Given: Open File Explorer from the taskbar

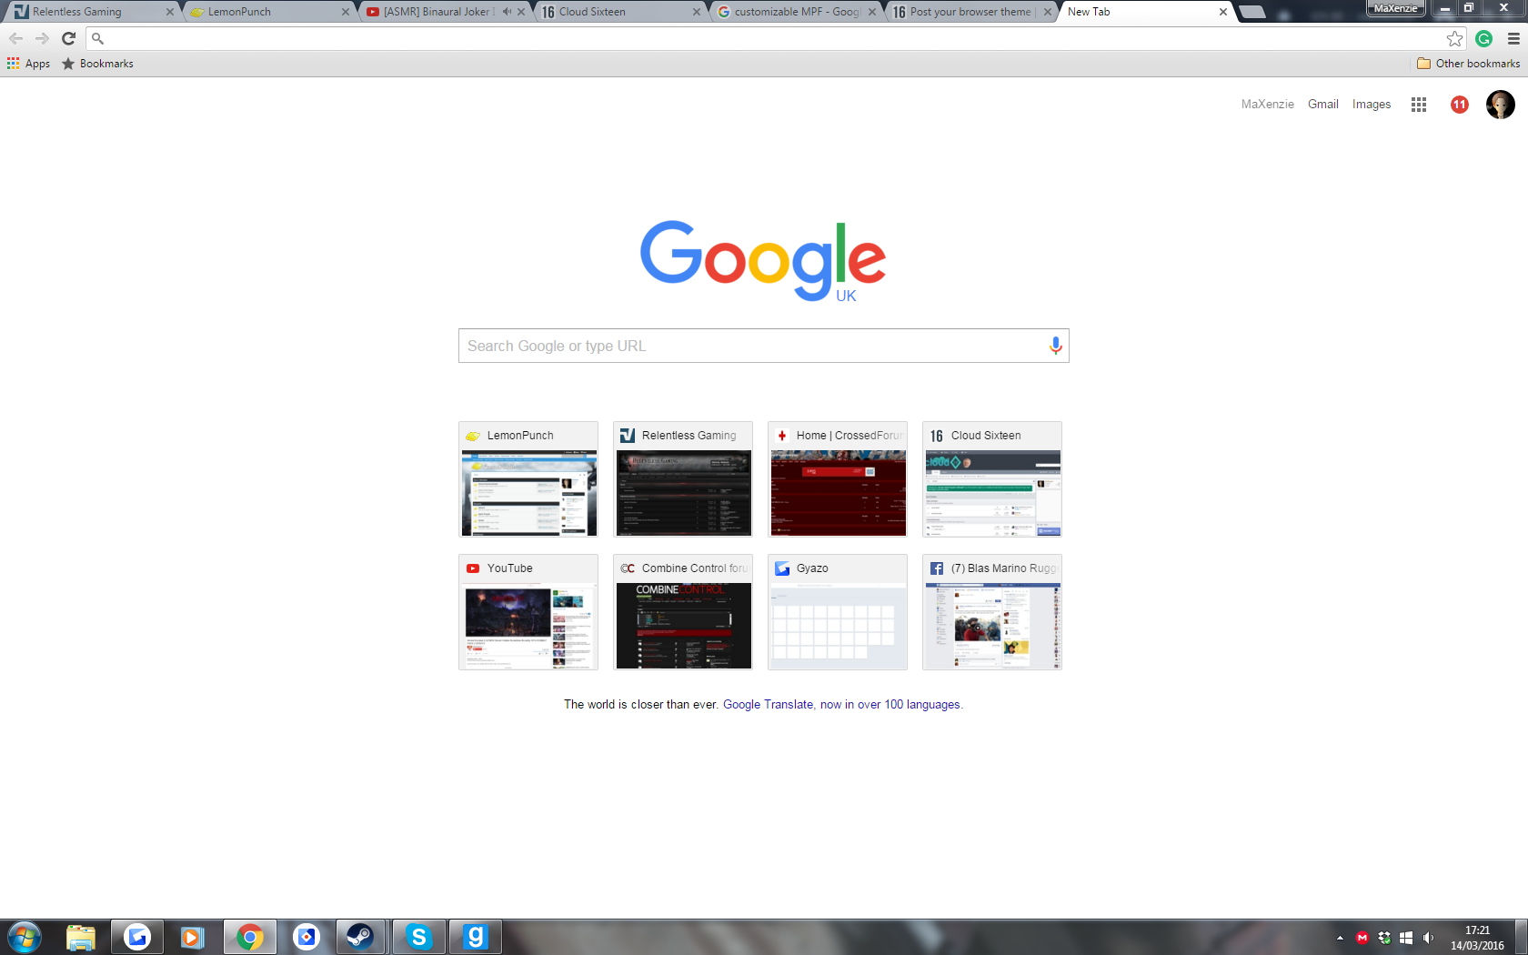Looking at the screenshot, I should tap(81, 937).
